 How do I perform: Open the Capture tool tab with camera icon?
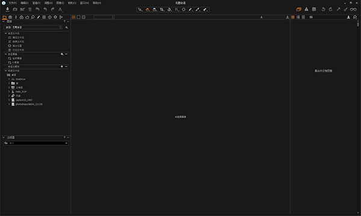pyautogui.click(x=10, y=17)
